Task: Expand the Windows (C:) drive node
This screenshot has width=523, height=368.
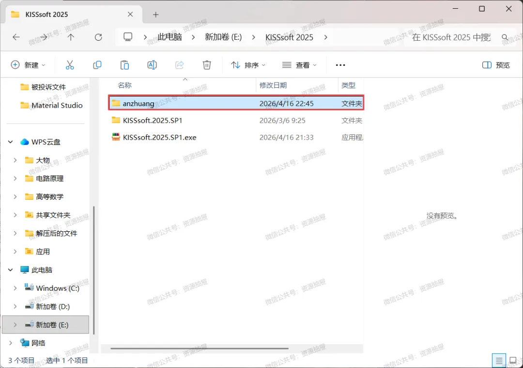Action: (15, 288)
